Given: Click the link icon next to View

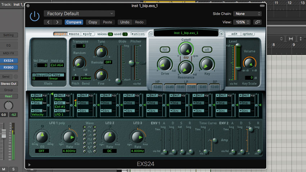Looking at the screenshot, I should 257,22.
